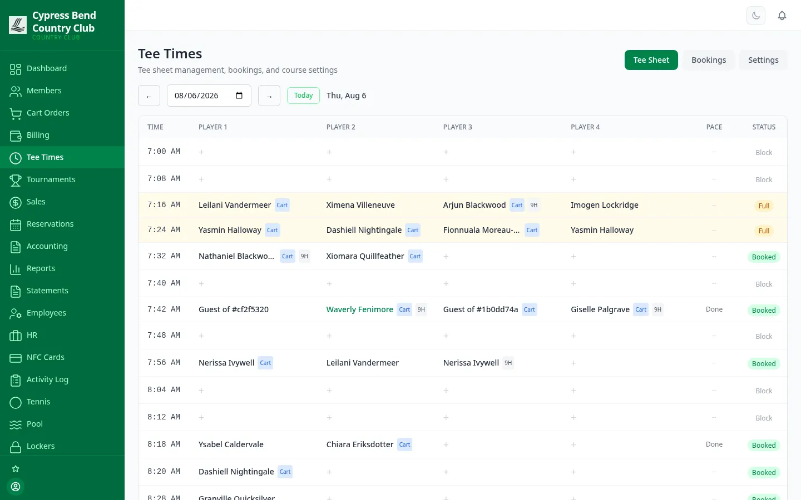This screenshot has width=801, height=500.
Task: Click the HR briefcase icon
Action: 16,336
